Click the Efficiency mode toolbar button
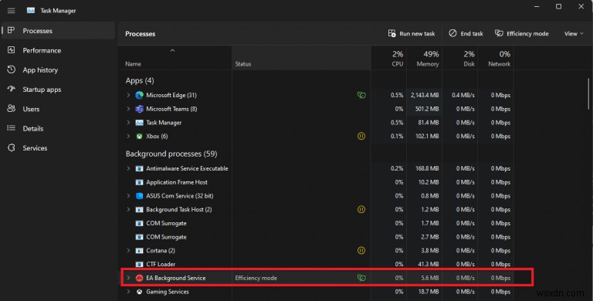Screen dimensions: 593x301 [x=522, y=34]
